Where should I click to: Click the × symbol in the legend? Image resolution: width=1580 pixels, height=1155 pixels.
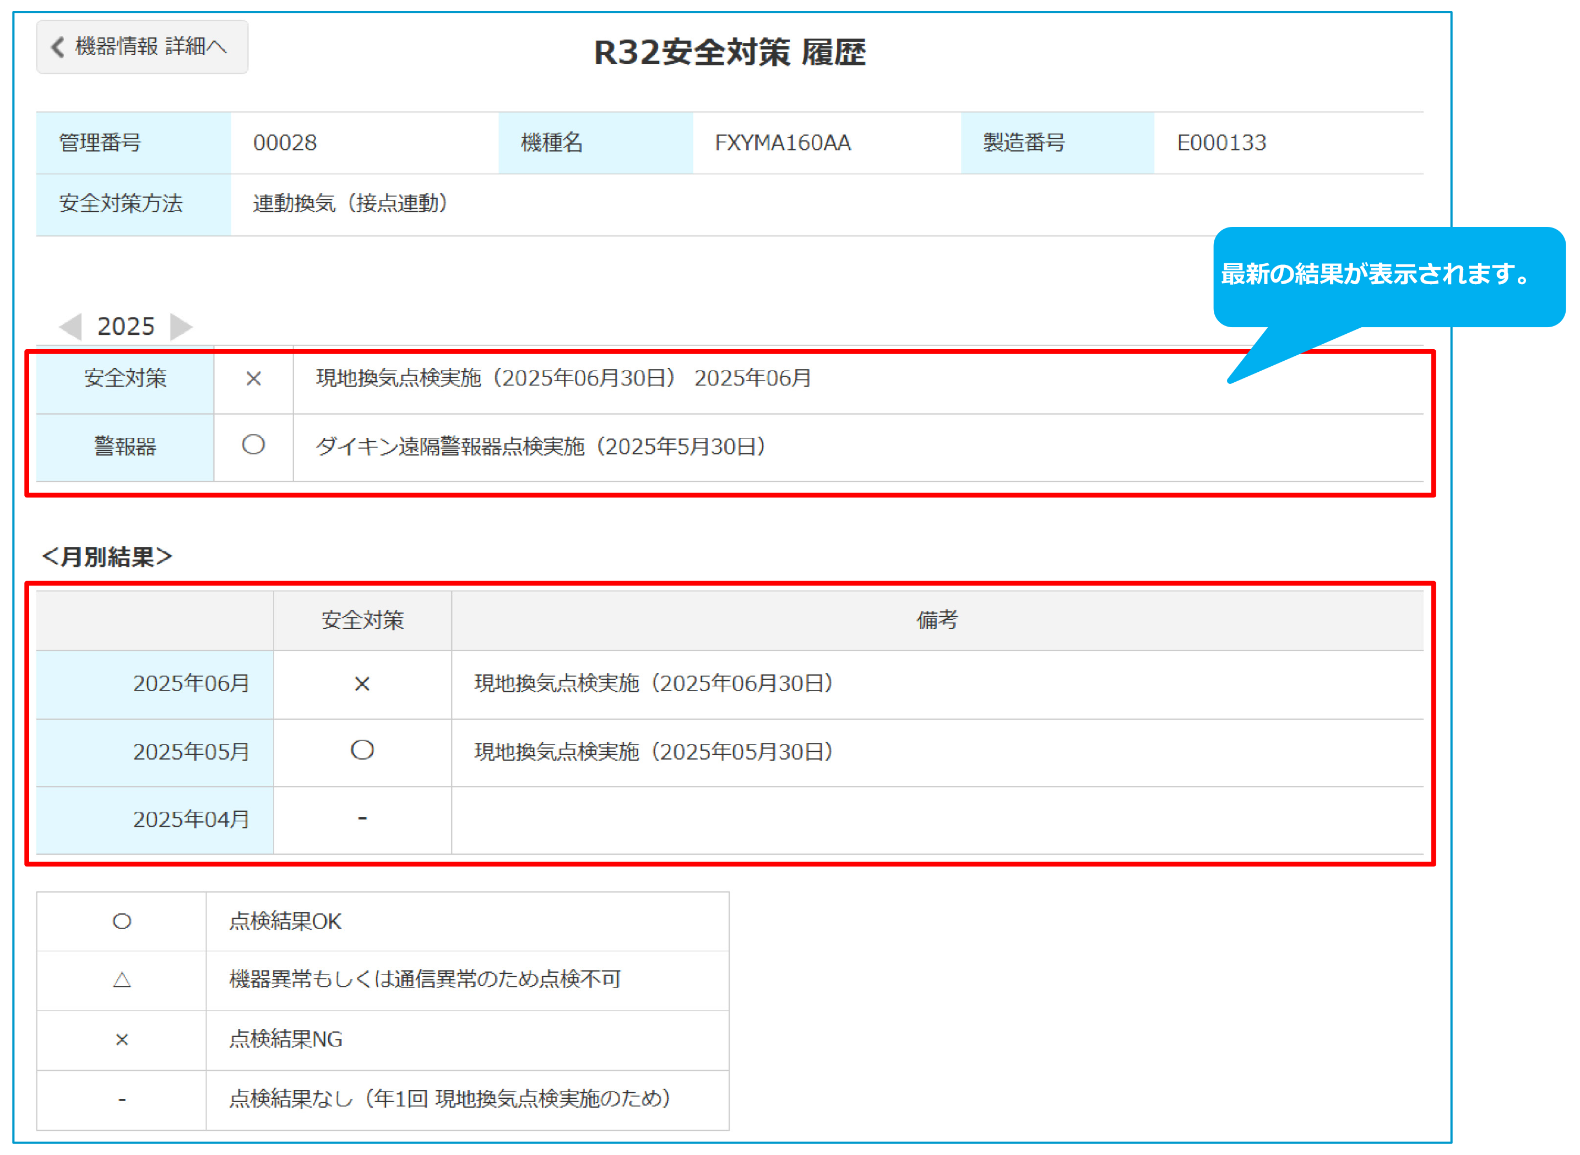pos(122,1040)
